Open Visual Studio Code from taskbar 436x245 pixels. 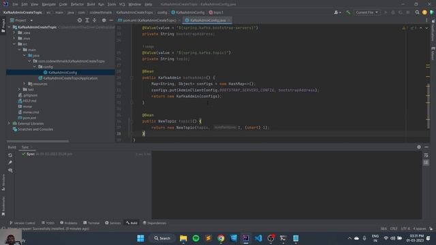click(x=258, y=238)
